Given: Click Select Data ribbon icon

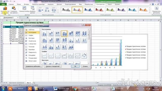Looking at the screenshot, I should pyautogui.click(x=33, y=10).
